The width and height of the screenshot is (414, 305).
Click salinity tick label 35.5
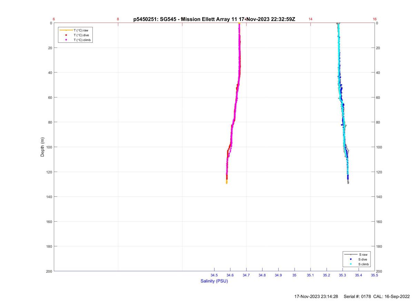click(x=375, y=275)
